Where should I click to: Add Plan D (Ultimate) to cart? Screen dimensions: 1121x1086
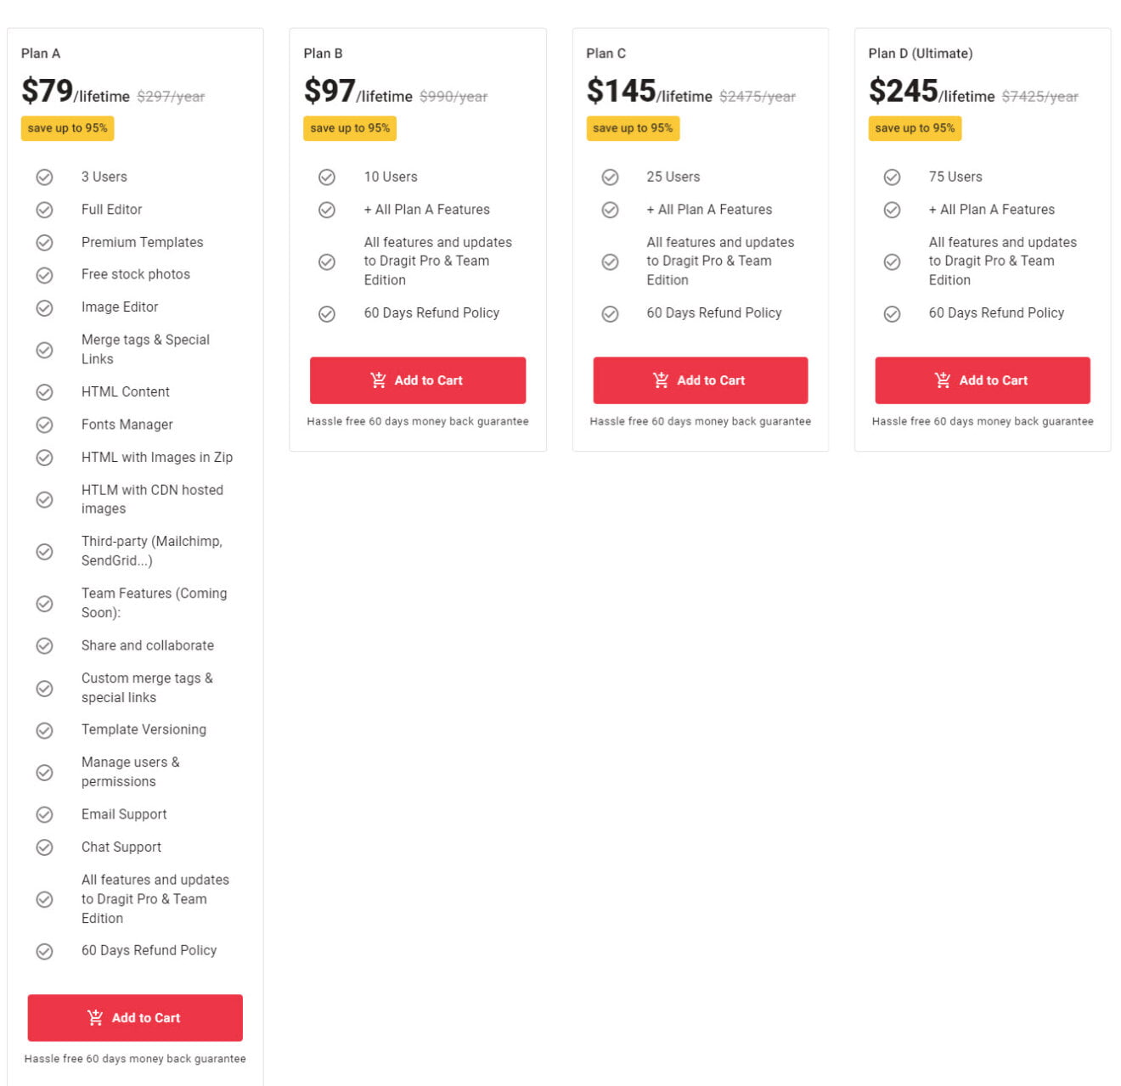[x=982, y=380]
